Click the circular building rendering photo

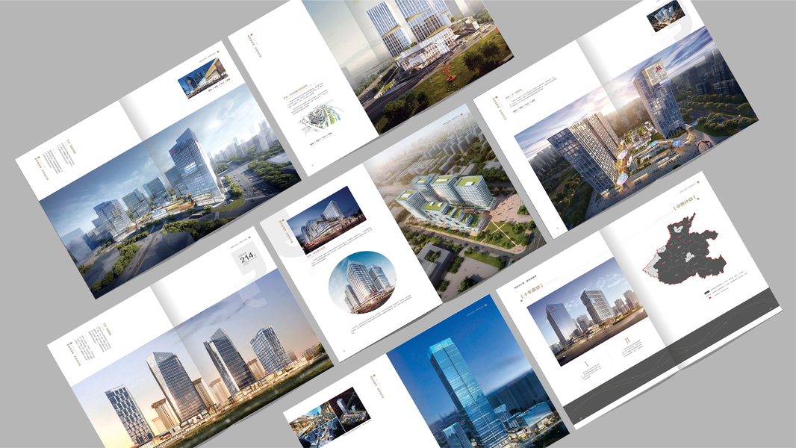(362, 282)
